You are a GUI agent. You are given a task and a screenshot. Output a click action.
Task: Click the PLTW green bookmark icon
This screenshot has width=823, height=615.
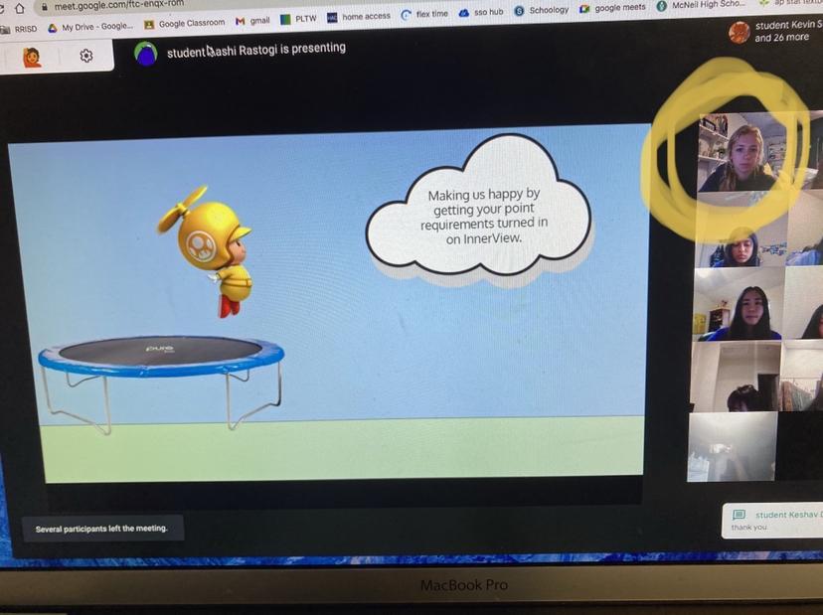[x=285, y=20]
